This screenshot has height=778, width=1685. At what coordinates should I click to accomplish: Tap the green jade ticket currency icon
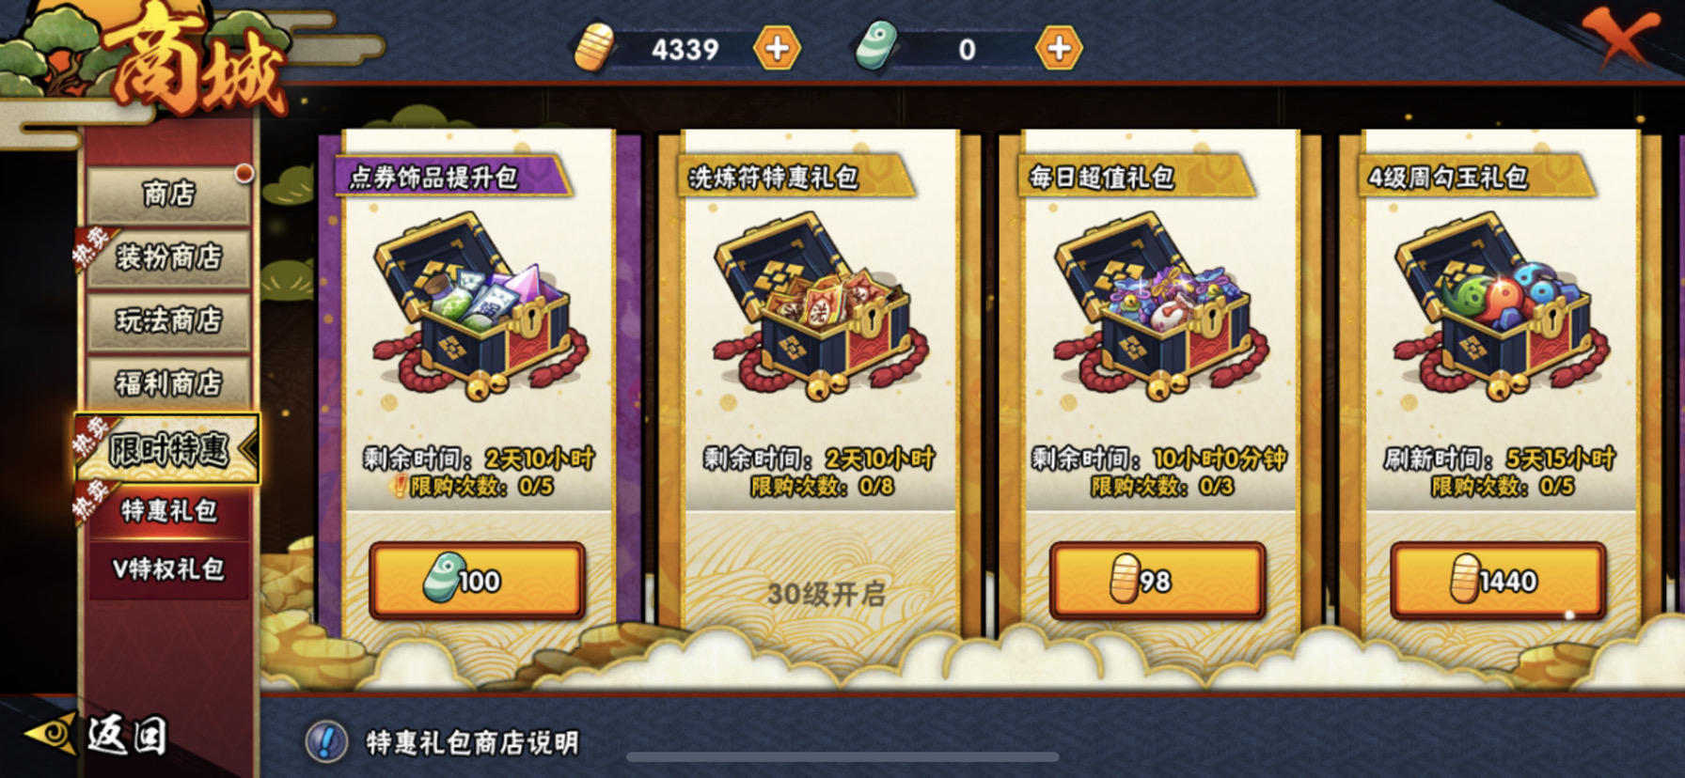click(875, 47)
